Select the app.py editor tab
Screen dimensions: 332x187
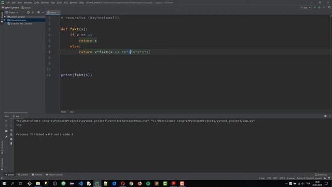pyautogui.click(x=53, y=12)
